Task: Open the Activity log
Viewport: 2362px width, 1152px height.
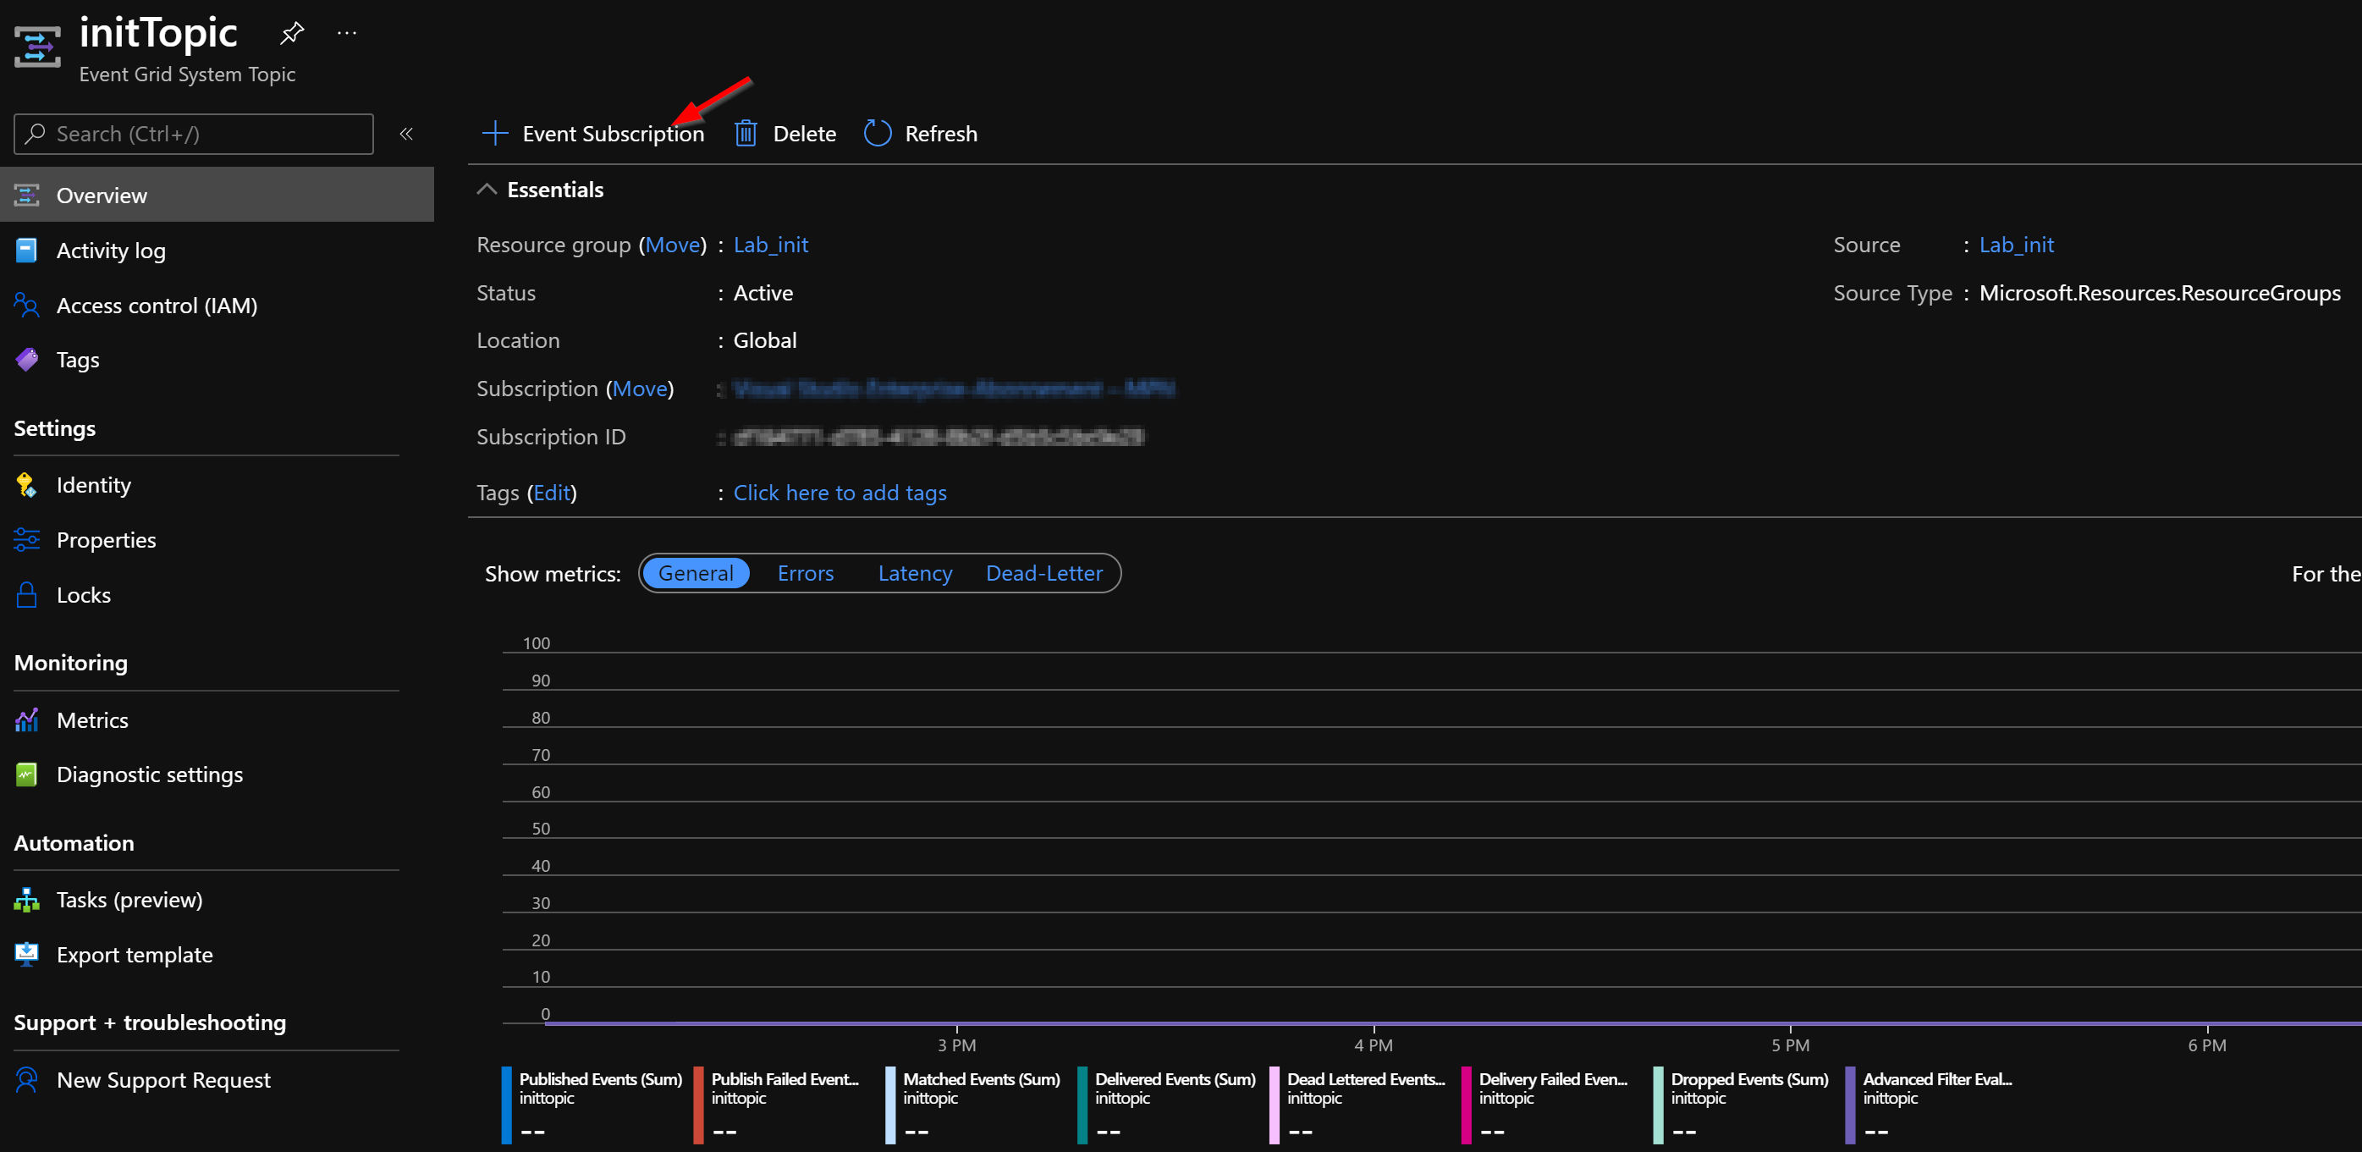Action: pyautogui.click(x=111, y=250)
